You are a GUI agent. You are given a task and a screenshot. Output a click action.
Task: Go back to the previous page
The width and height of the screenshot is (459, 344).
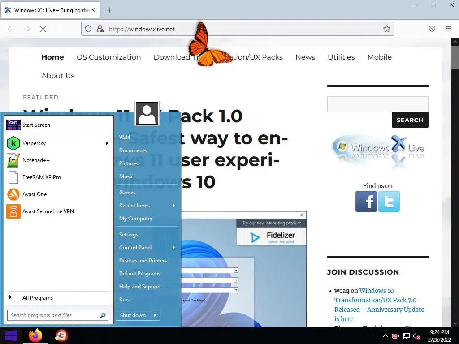coord(11,29)
